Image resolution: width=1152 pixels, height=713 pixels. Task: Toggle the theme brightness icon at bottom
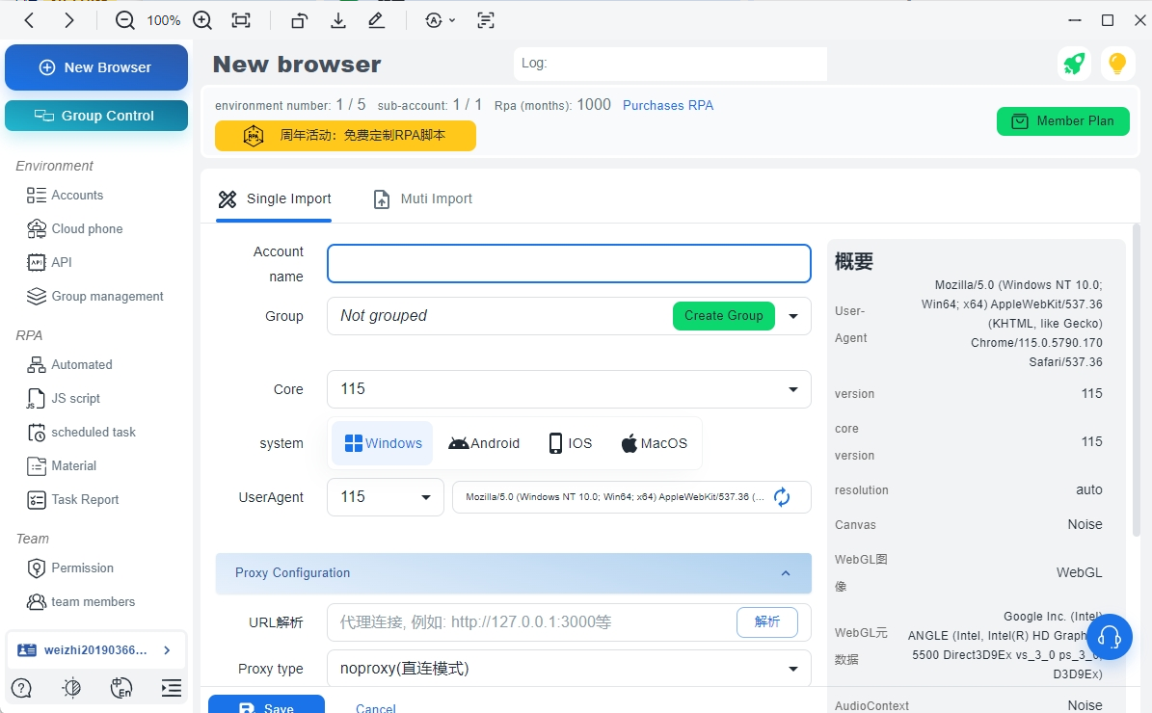pos(71,688)
